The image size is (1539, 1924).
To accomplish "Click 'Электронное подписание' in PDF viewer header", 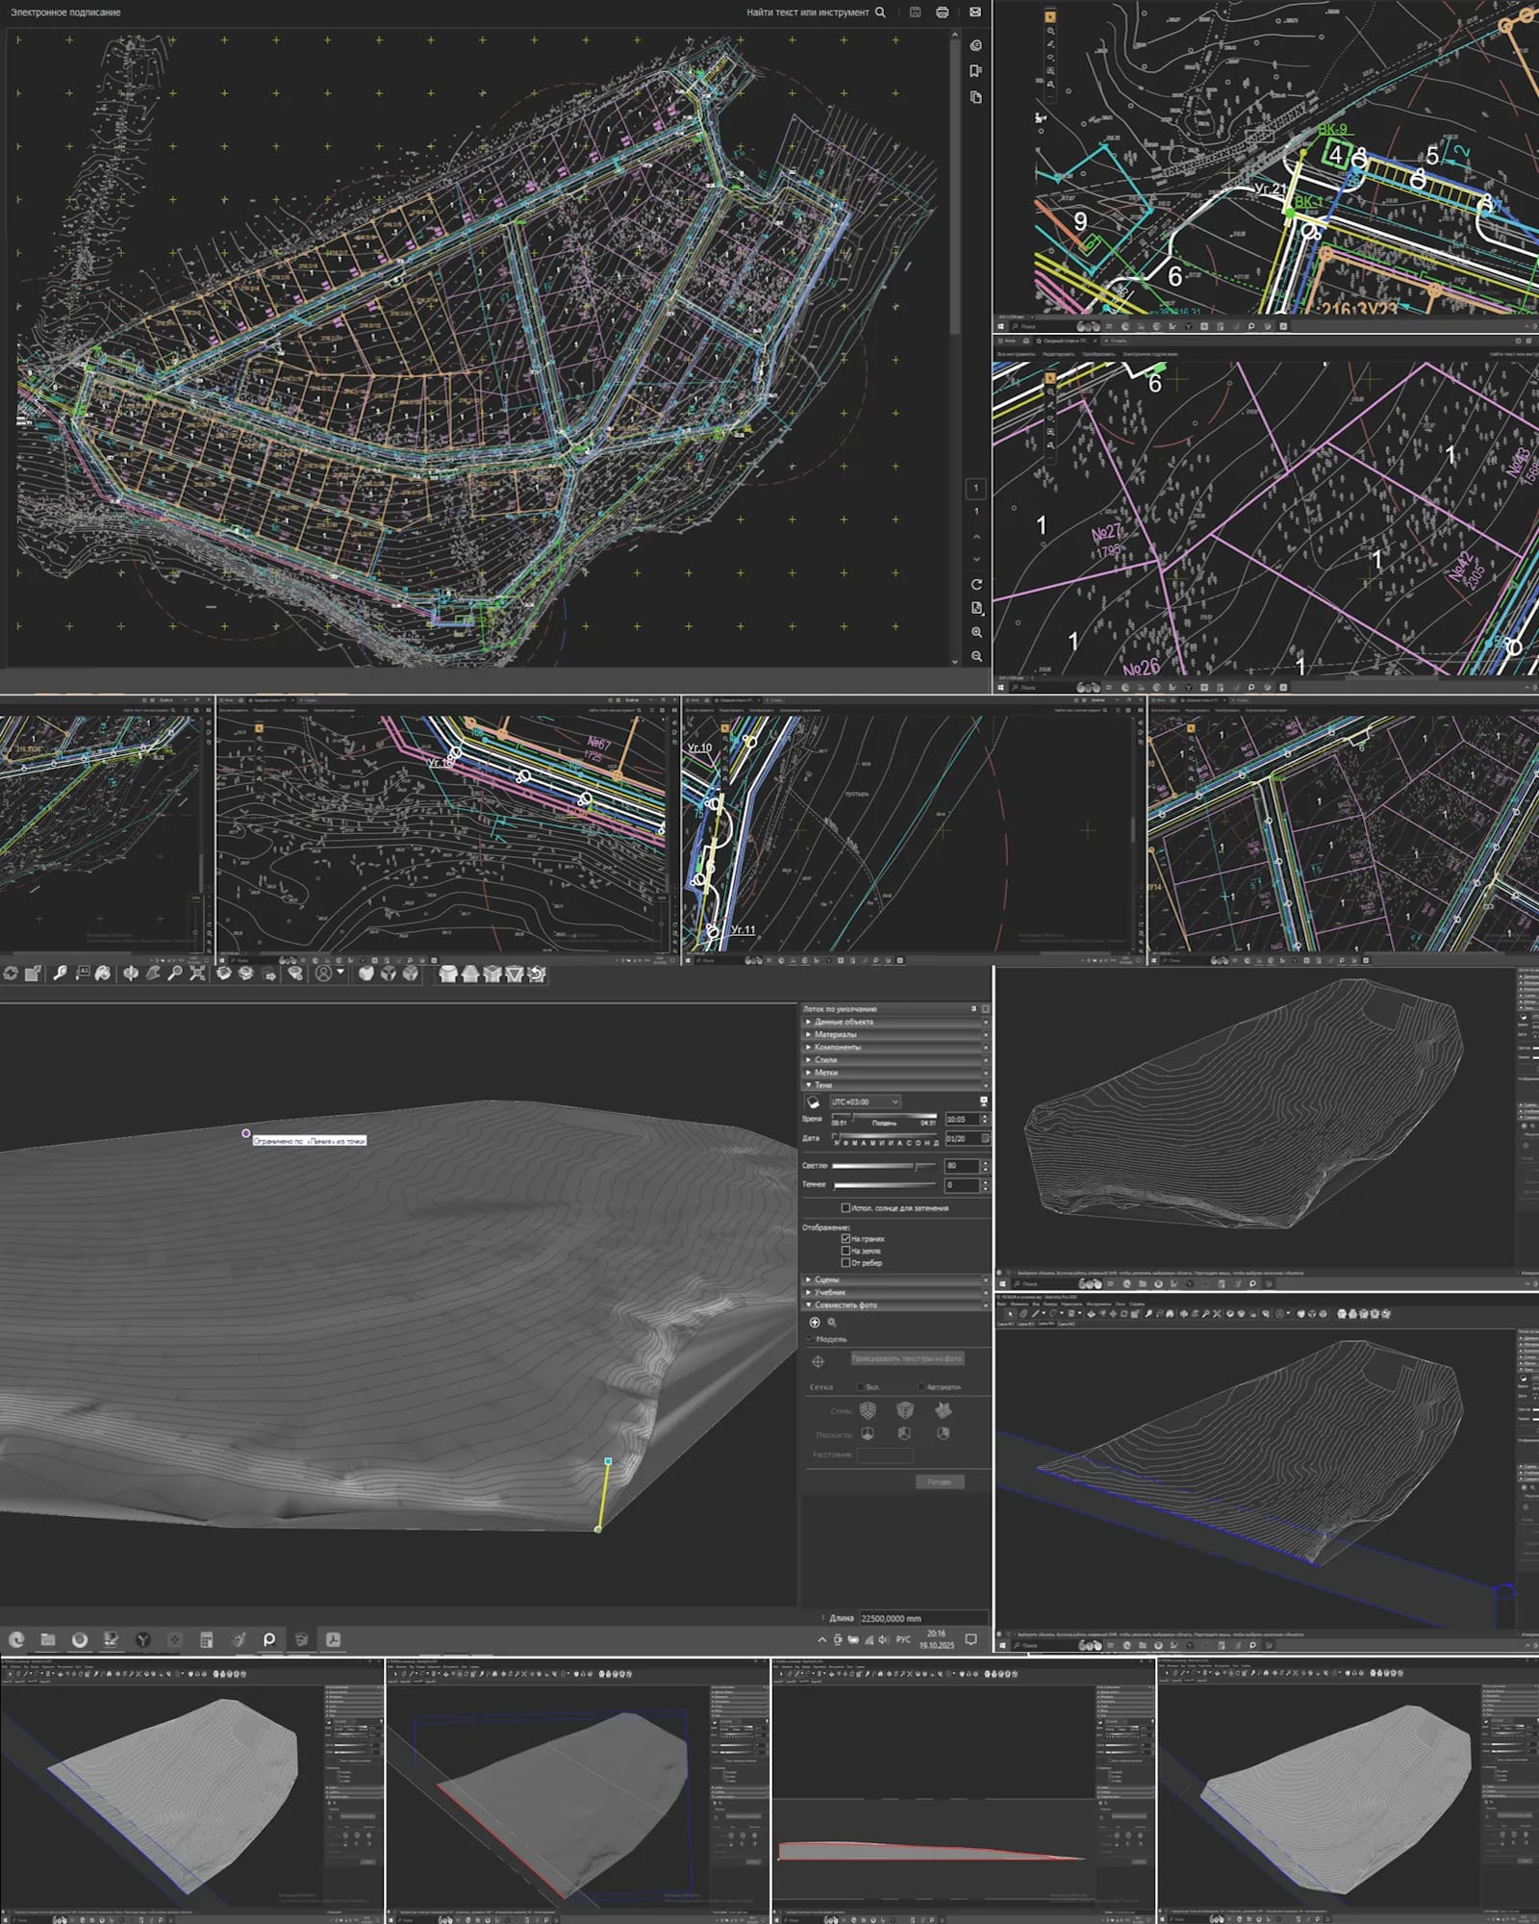I will point(65,13).
